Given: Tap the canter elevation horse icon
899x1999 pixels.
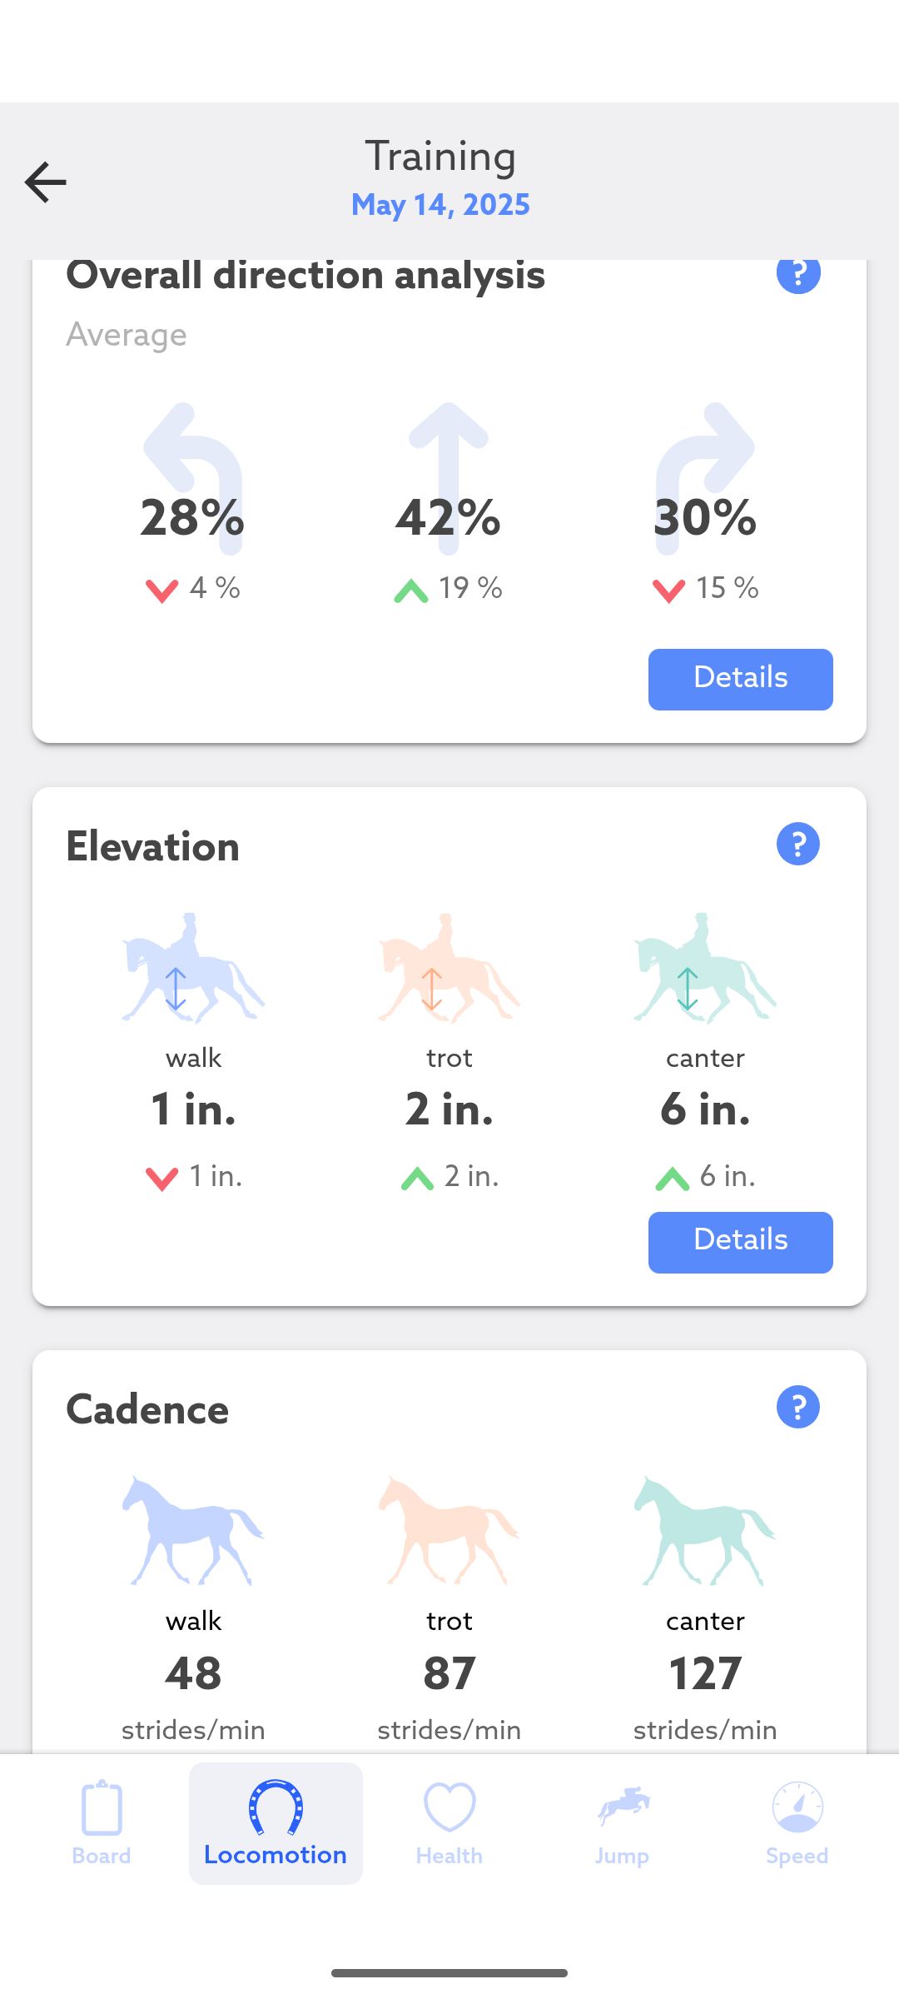Looking at the screenshot, I should point(704,968).
